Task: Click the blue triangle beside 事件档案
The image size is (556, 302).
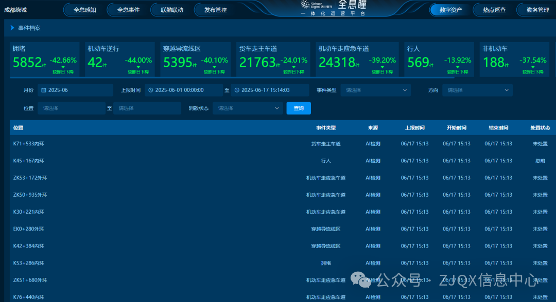Action: [12, 28]
